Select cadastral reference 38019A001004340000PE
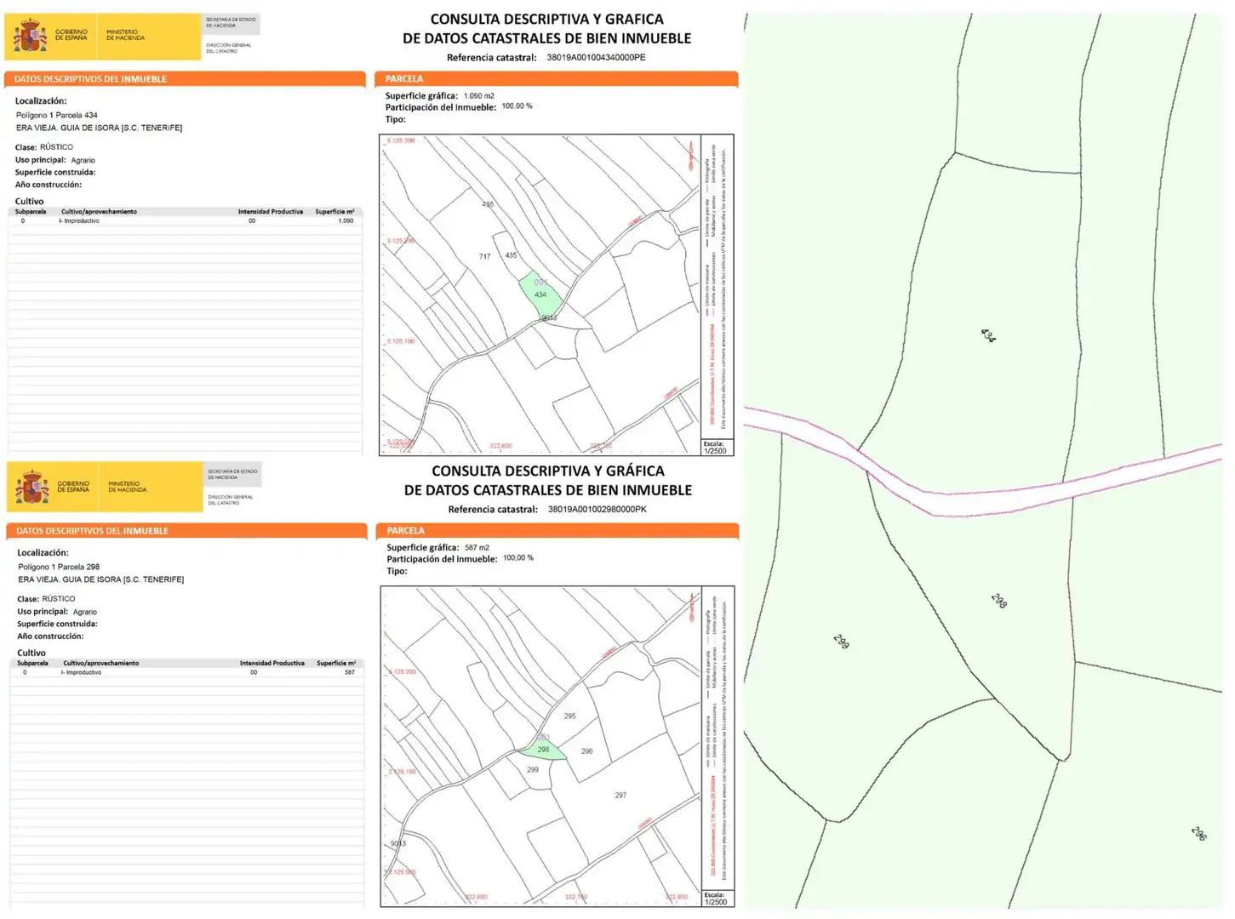The height and width of the screenshot is (919, 1235). (596, 58)
